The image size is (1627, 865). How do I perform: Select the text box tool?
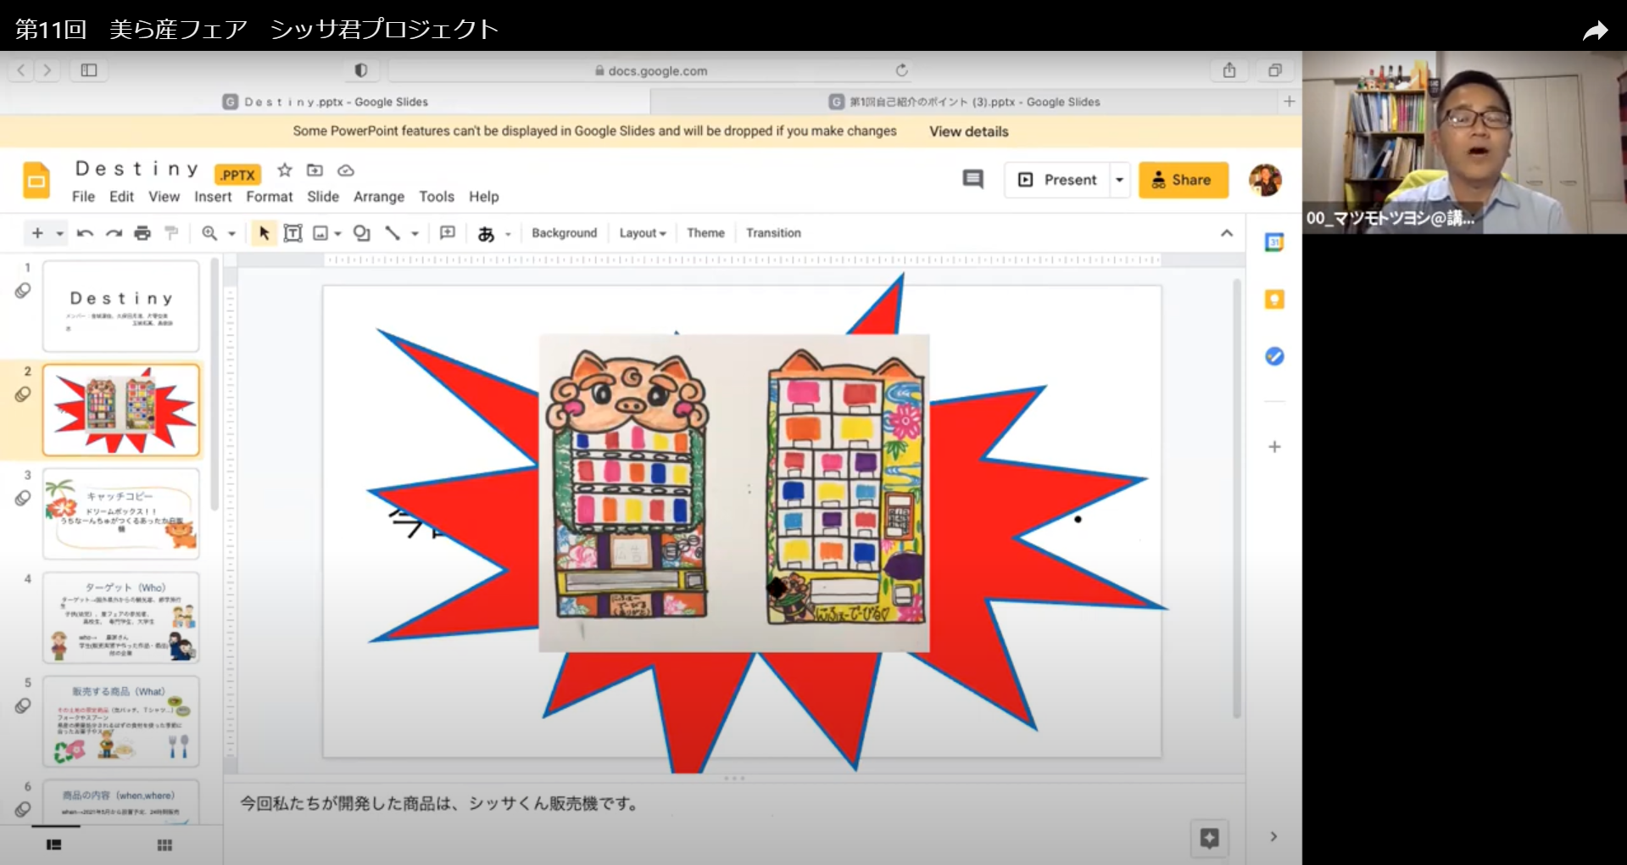293,233
